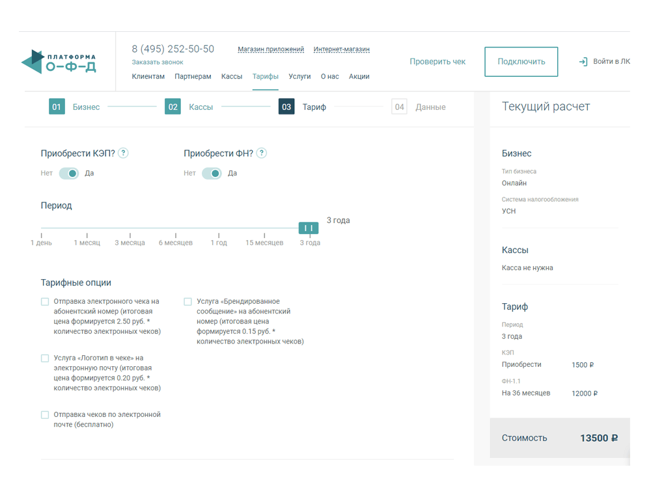Set the Период slider to «1 год»
This screenshot has width=651, height=497.
(x=217, y=229)
